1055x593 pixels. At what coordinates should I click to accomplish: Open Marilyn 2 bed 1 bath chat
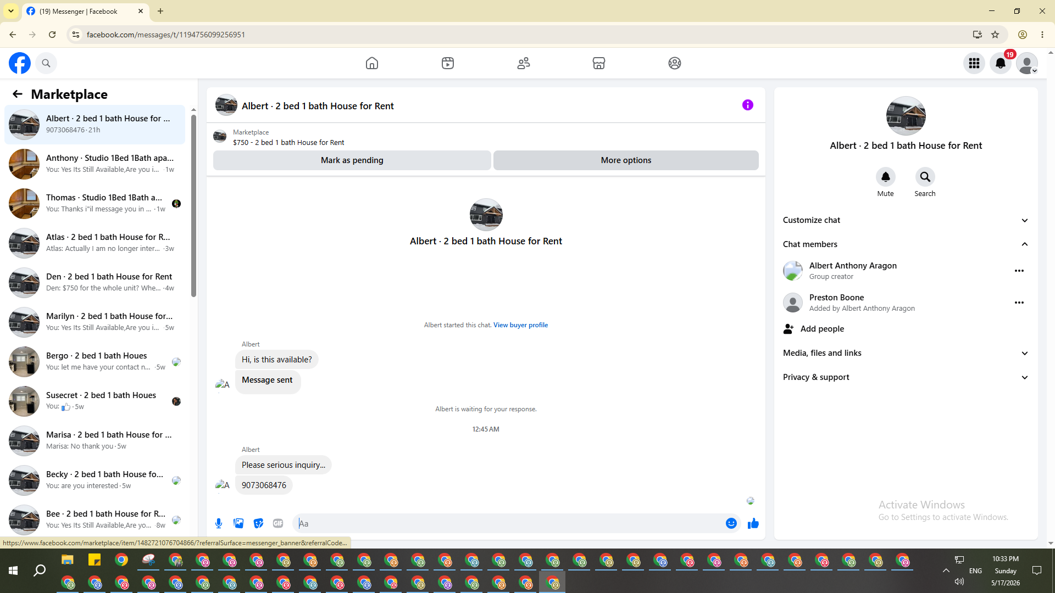(95, 322)
